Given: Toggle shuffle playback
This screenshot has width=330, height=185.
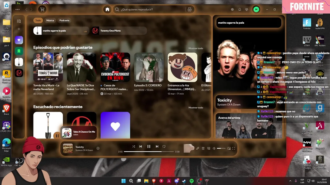Looking at the screenshot, I should [x=134, y=146].
